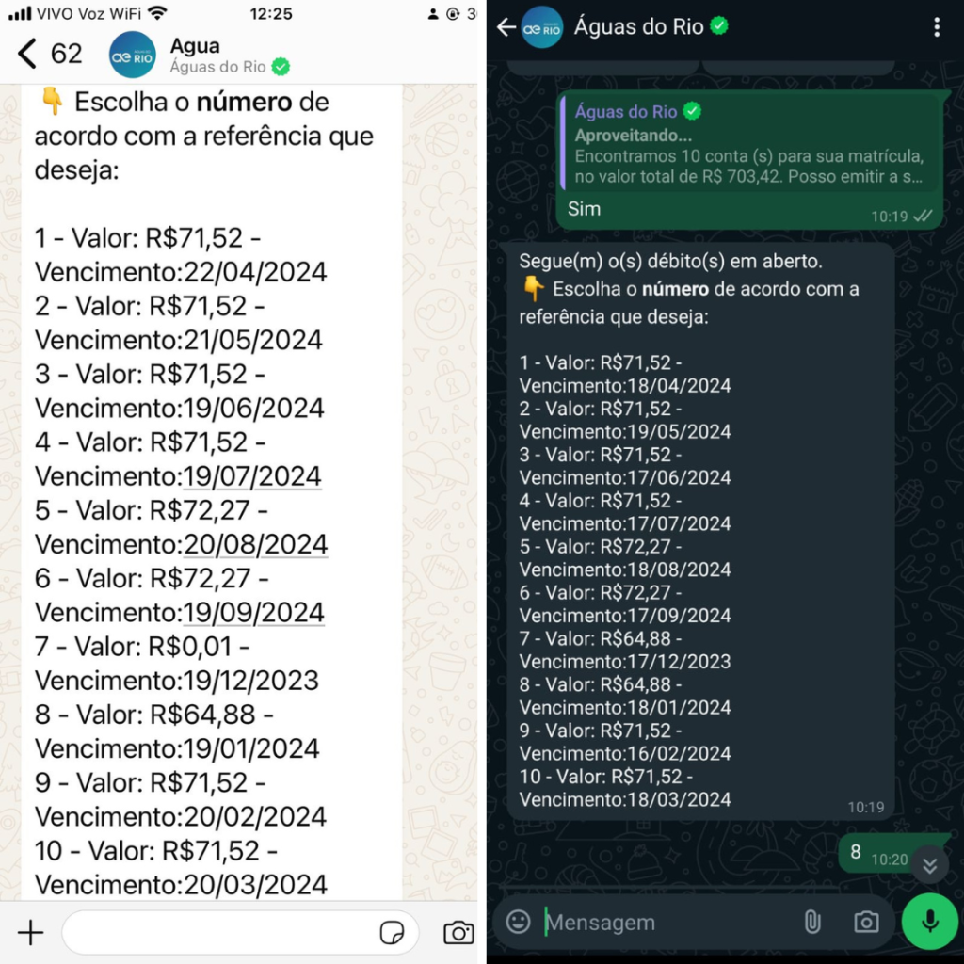
Task: Focus the empty message box on left chat
Action: (x=221, y=933)
